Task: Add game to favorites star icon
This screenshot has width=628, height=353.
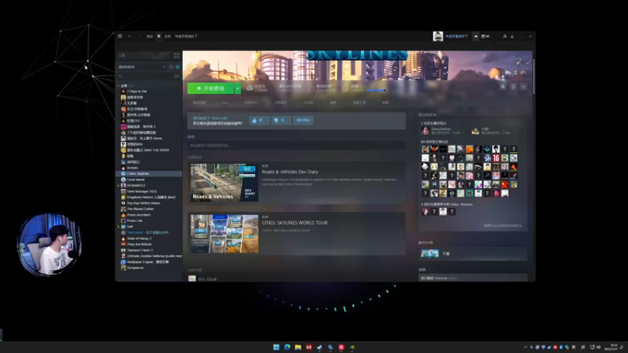Action: click(x=524, y=86)
